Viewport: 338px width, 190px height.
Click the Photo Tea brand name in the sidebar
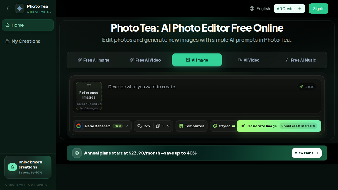pos(37,6)
